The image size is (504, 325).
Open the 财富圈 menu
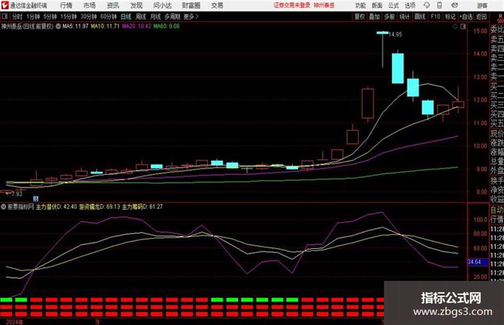pyautogui.click(x=191, y=5)
